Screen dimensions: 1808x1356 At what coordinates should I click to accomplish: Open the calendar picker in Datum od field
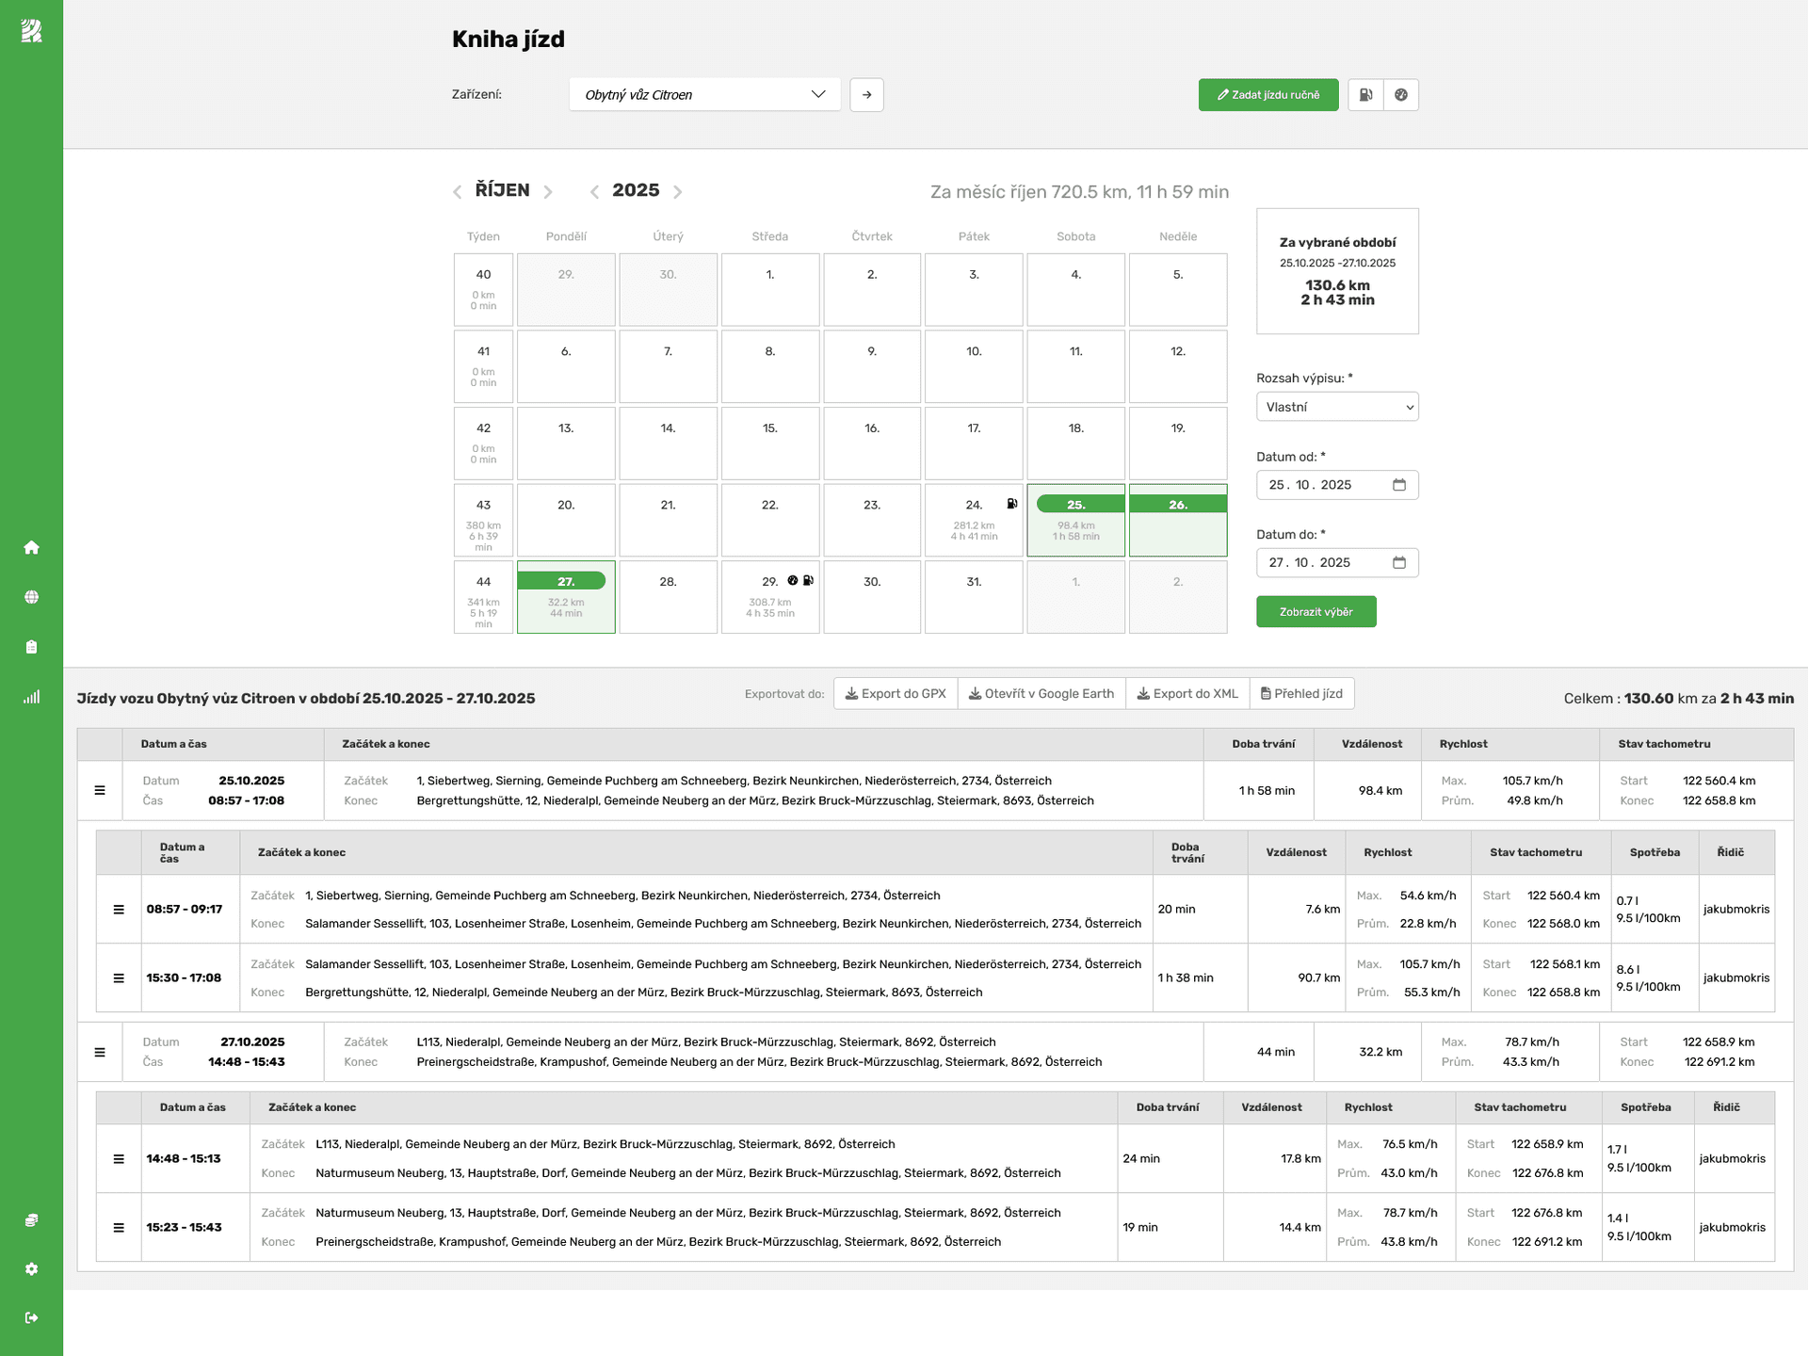(x=1398, y=485)
